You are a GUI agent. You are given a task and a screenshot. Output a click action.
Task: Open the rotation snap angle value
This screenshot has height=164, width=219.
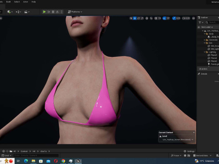(168, 18)
